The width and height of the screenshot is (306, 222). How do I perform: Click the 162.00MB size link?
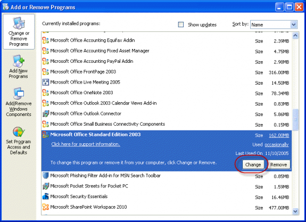click(x=279, y=135)
